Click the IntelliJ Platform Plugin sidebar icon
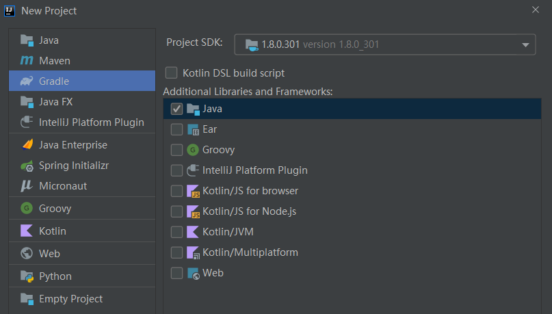552x314 pixels. 27,122
